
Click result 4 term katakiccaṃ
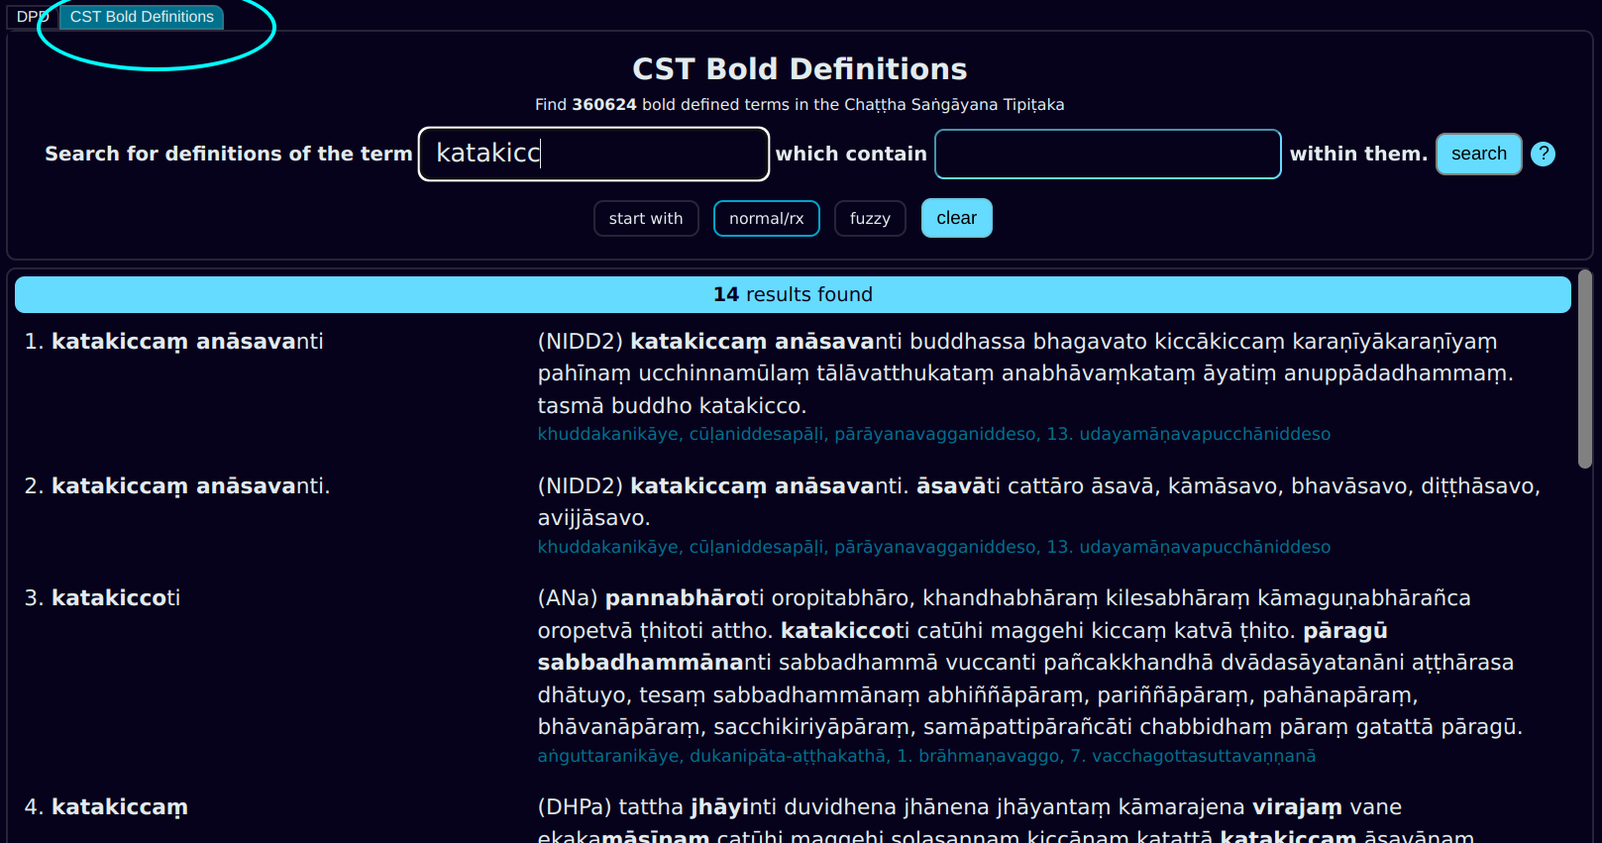click(119, 807)
